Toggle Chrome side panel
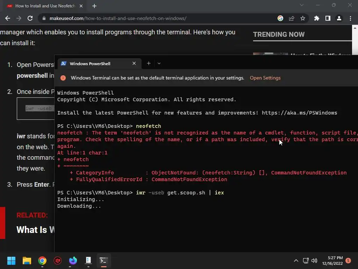 pos(328,18)
